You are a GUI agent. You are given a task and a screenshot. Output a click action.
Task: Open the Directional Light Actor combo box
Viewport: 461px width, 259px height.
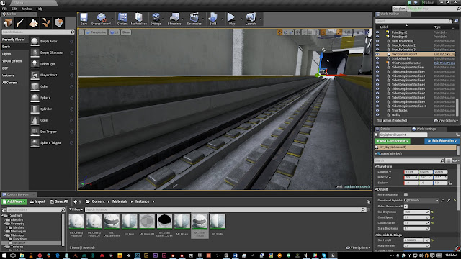421,201
